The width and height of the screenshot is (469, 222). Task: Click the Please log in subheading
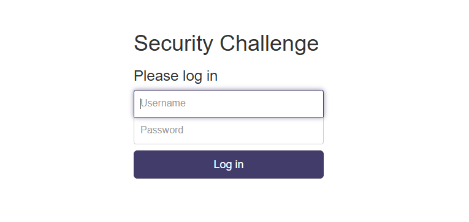pos(175,76)
